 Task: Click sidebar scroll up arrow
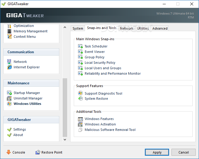tap(65, 27)
